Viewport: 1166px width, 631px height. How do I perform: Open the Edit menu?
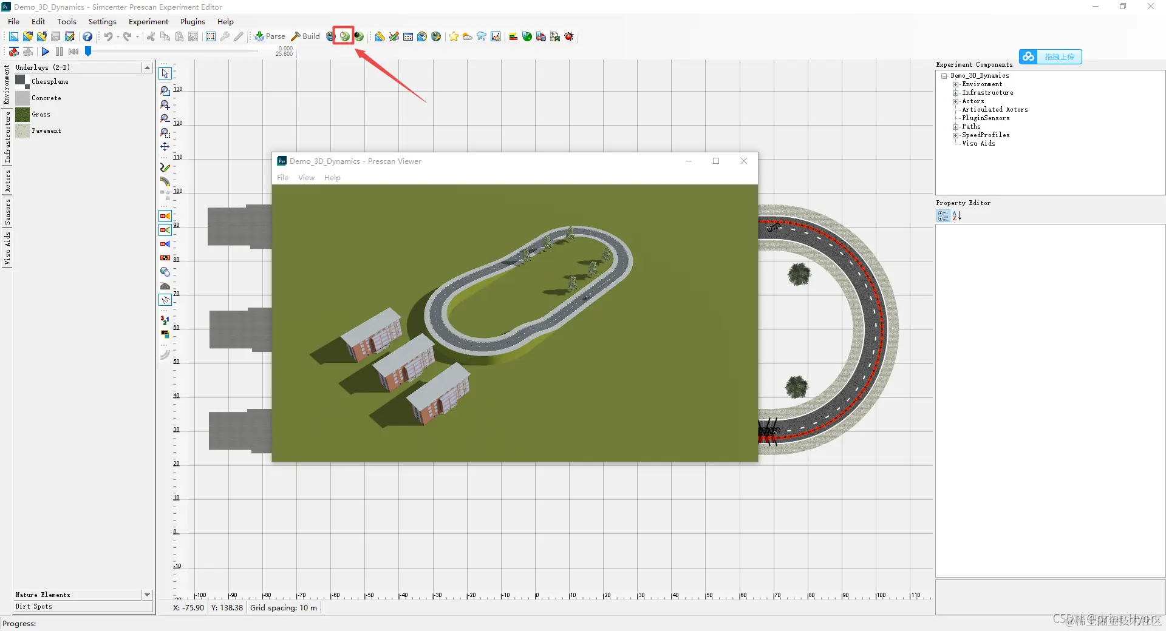click(x=38, y=21)
